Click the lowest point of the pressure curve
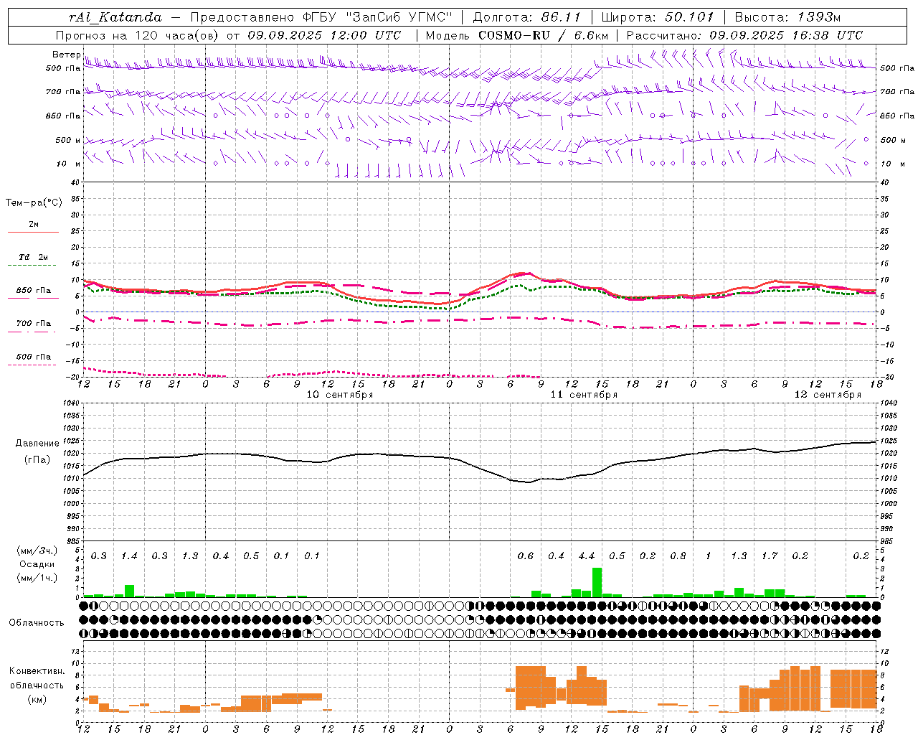Image resolution: width=918 pixels, height=735 pixels. (x=529, y=482)
